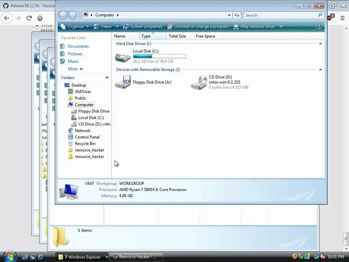349x262 pixels.
Task: Sort by the Type column header
Action: pyautogui.click(x=153, y=36)
